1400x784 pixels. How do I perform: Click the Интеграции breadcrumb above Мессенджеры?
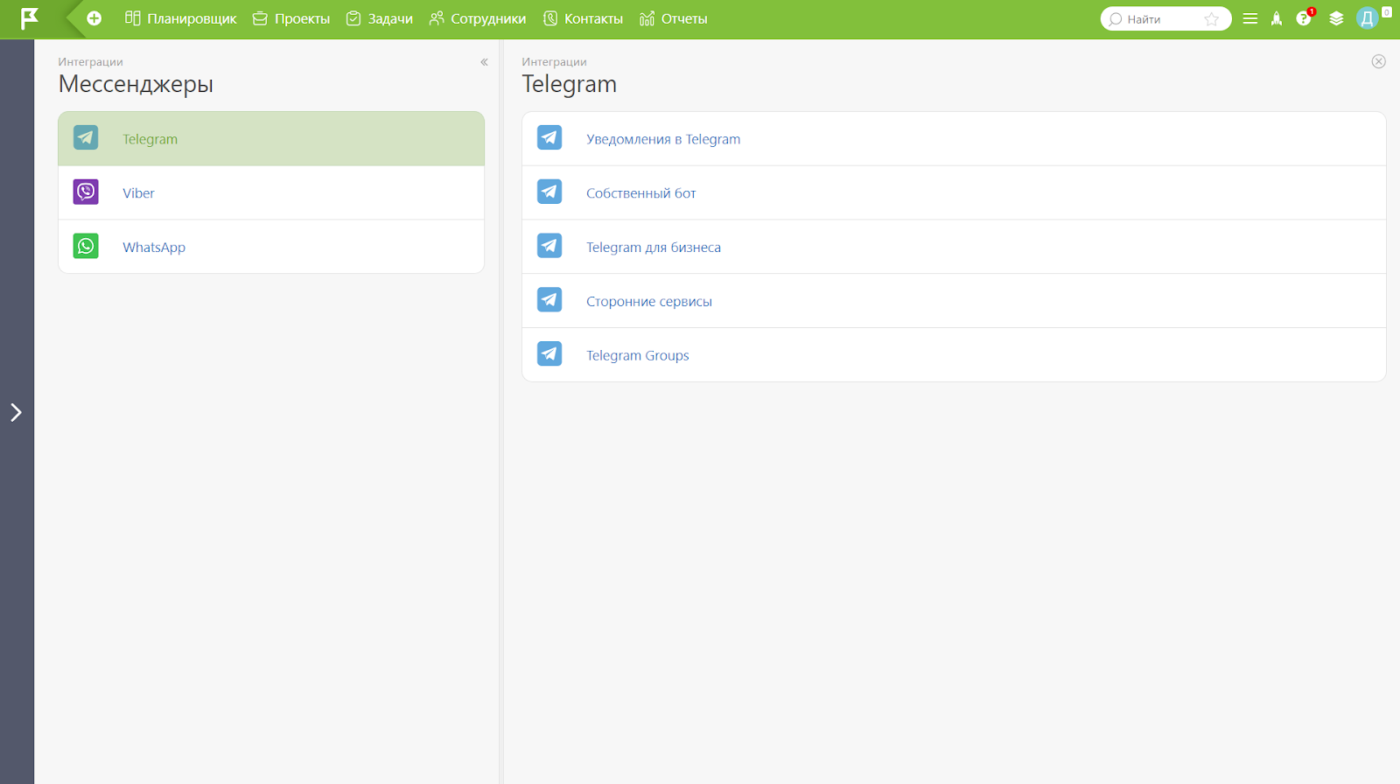[x=90, y=62]
